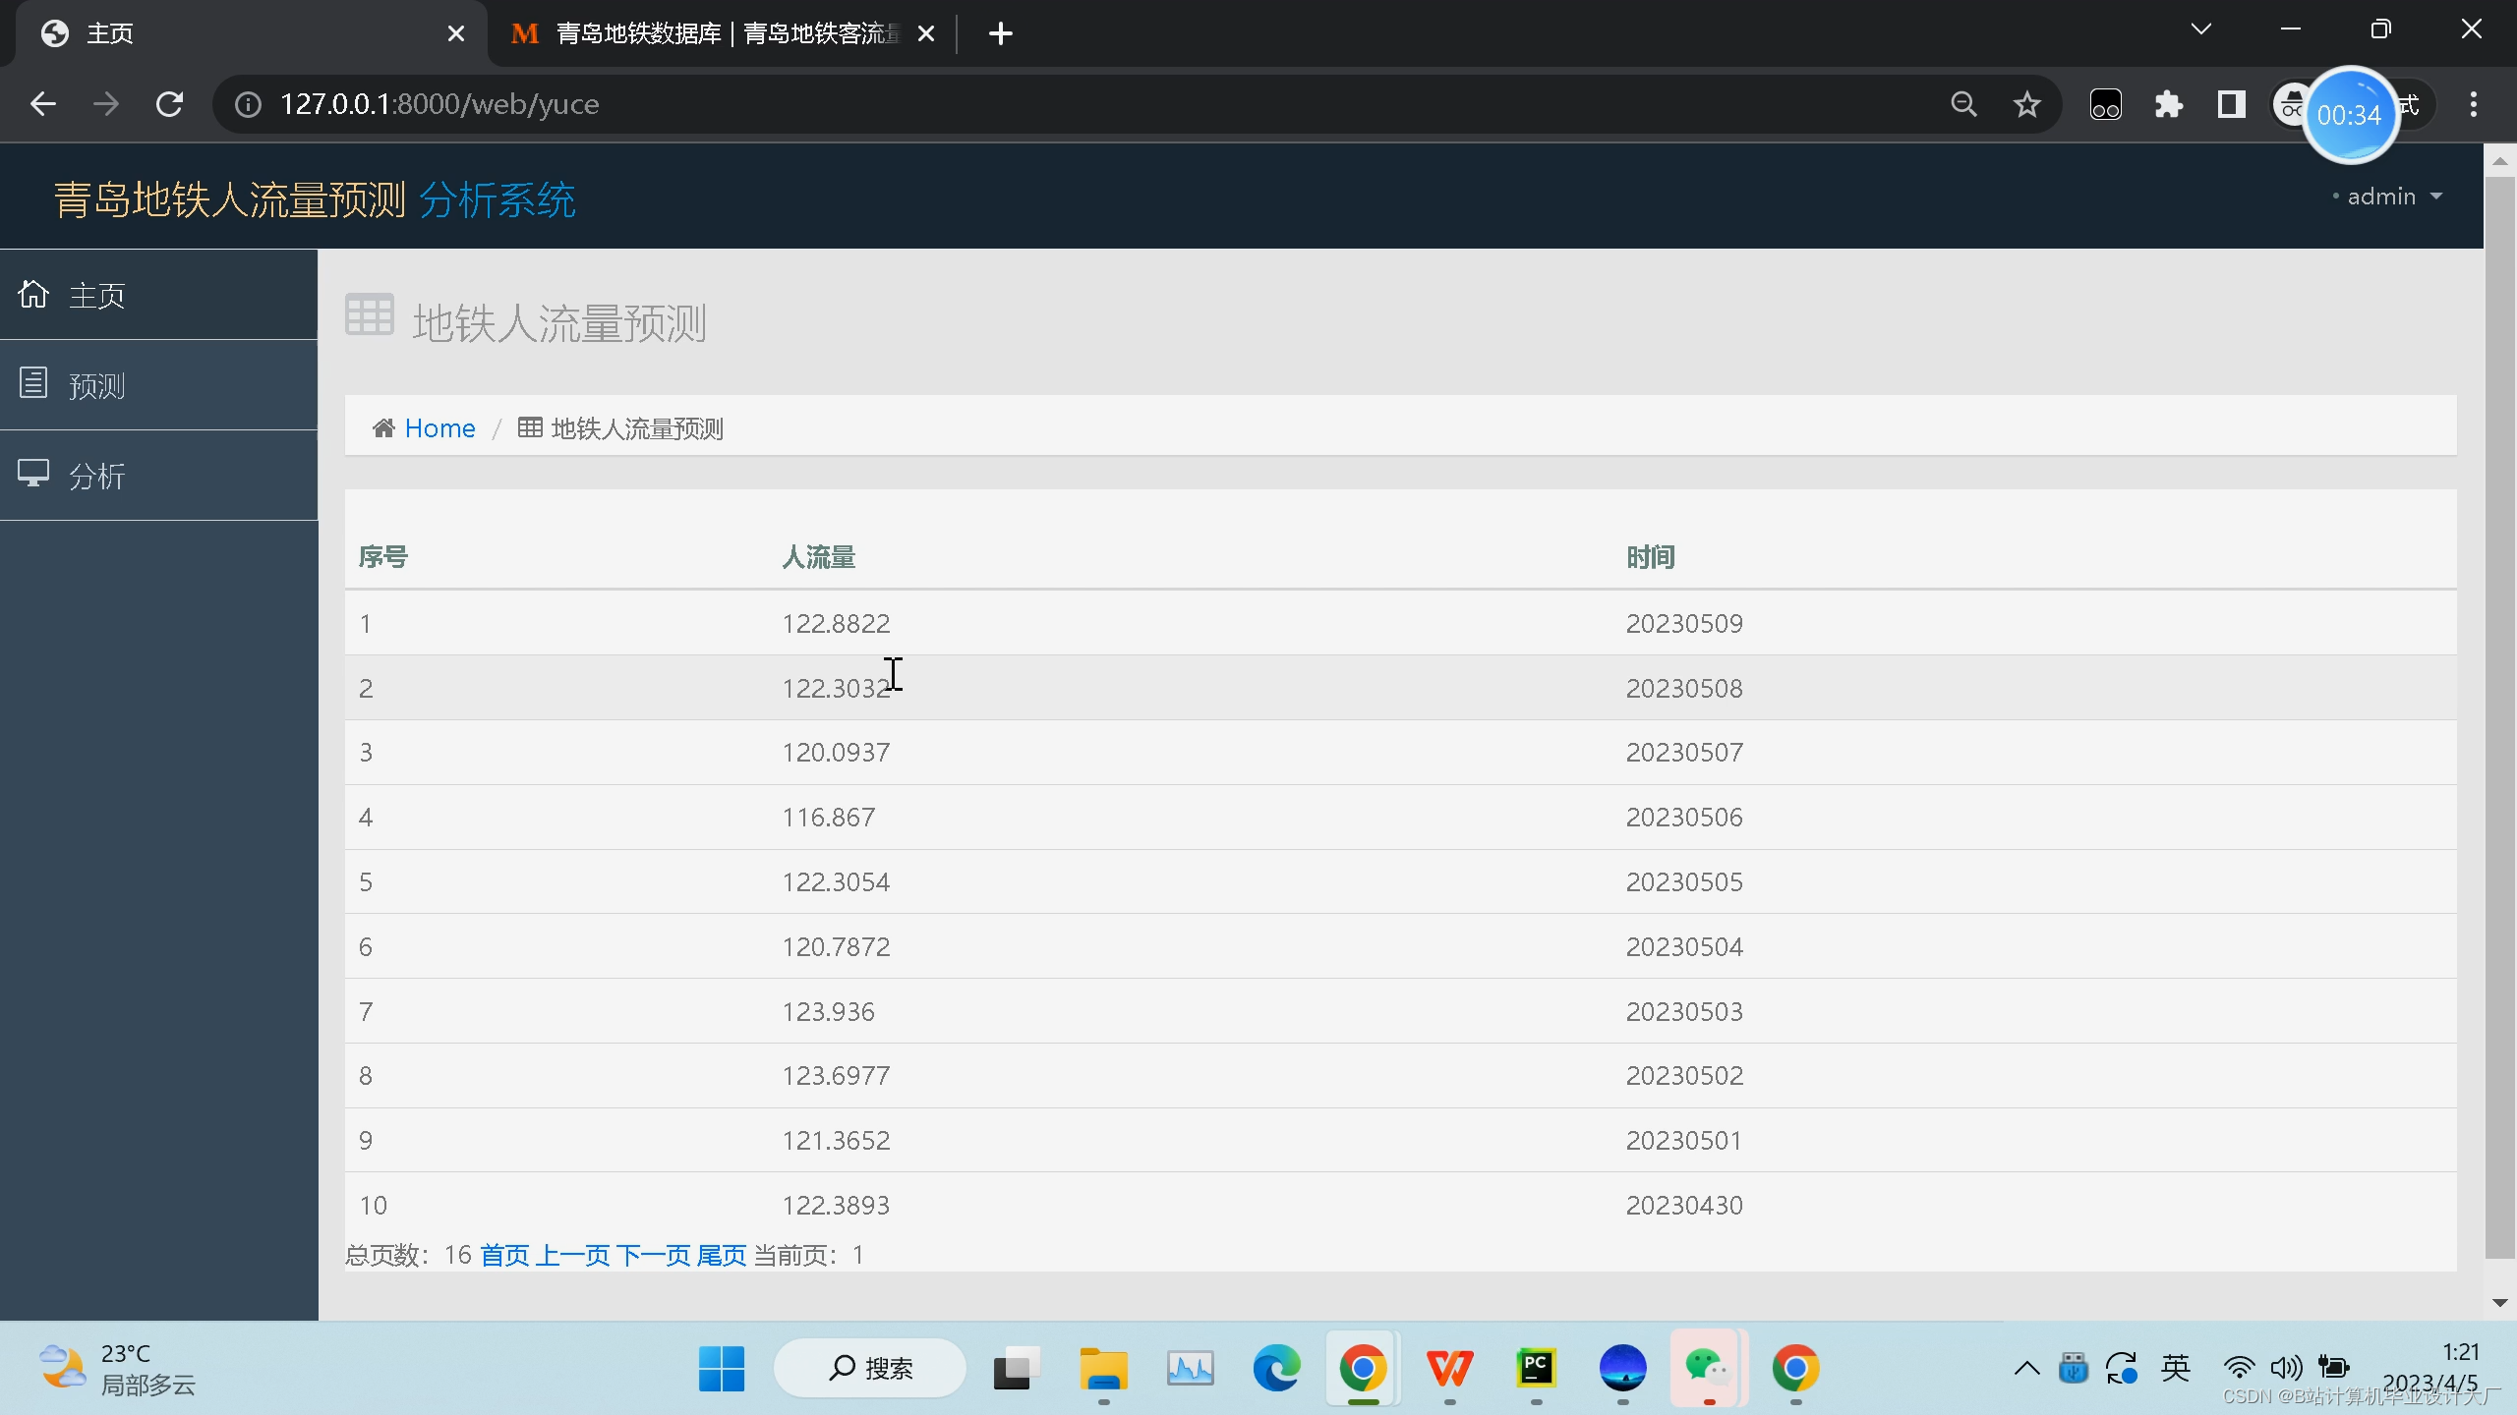Open the 预测 sidebar menu item

[x=96, y=385]
